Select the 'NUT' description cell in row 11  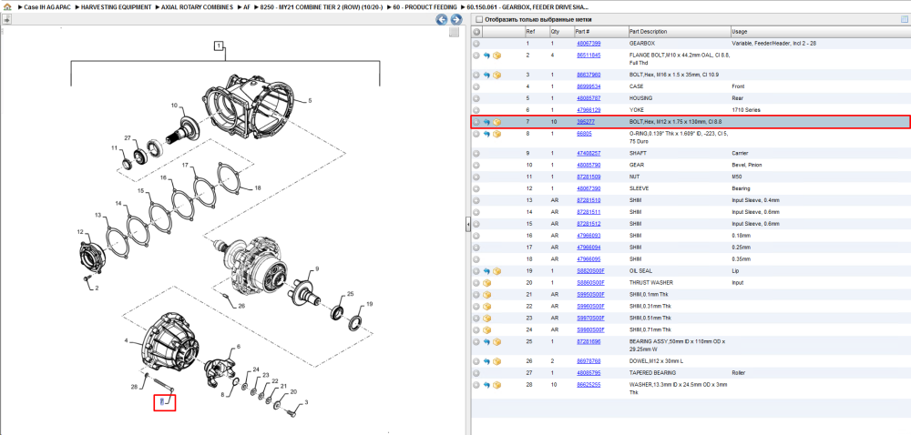tap(634, 177)
